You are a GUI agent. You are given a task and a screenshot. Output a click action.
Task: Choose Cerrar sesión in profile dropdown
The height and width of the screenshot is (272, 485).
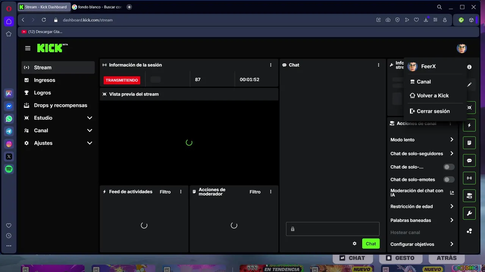(x=435, y=111)
